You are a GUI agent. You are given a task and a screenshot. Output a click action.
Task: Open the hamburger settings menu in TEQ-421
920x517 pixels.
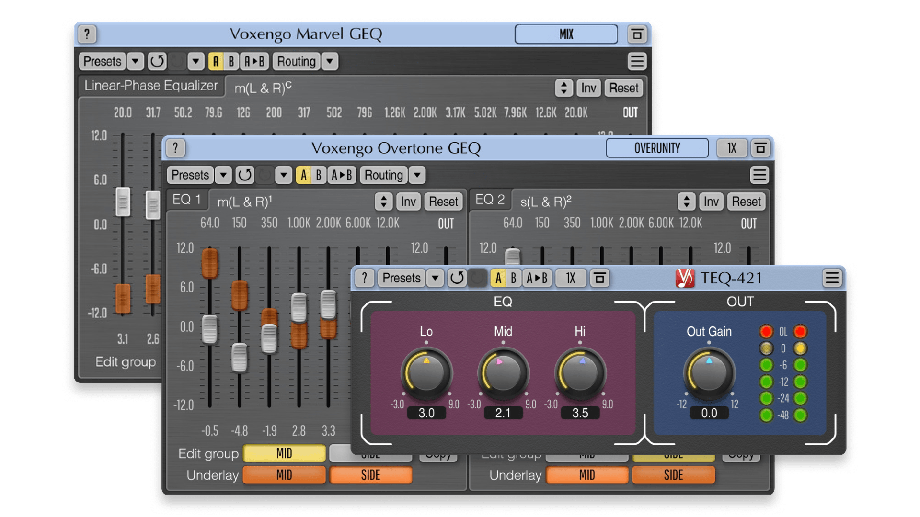tap(832, 278)
